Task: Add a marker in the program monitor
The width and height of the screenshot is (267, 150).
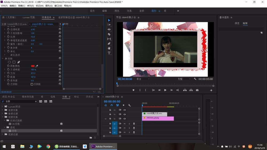Action: (x=133, y=90)
